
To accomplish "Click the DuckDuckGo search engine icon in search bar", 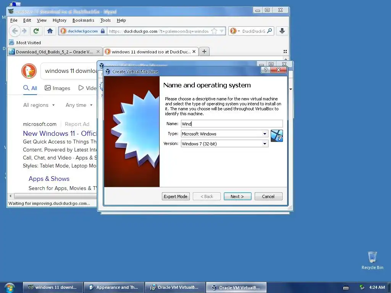I will 233,31.
